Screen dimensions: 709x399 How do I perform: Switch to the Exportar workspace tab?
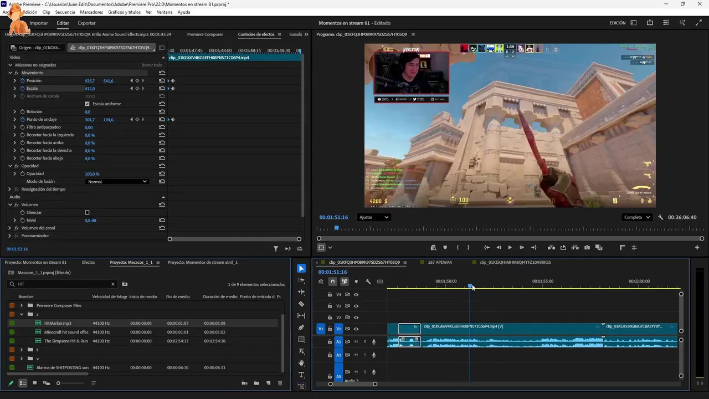pos(86,23)
